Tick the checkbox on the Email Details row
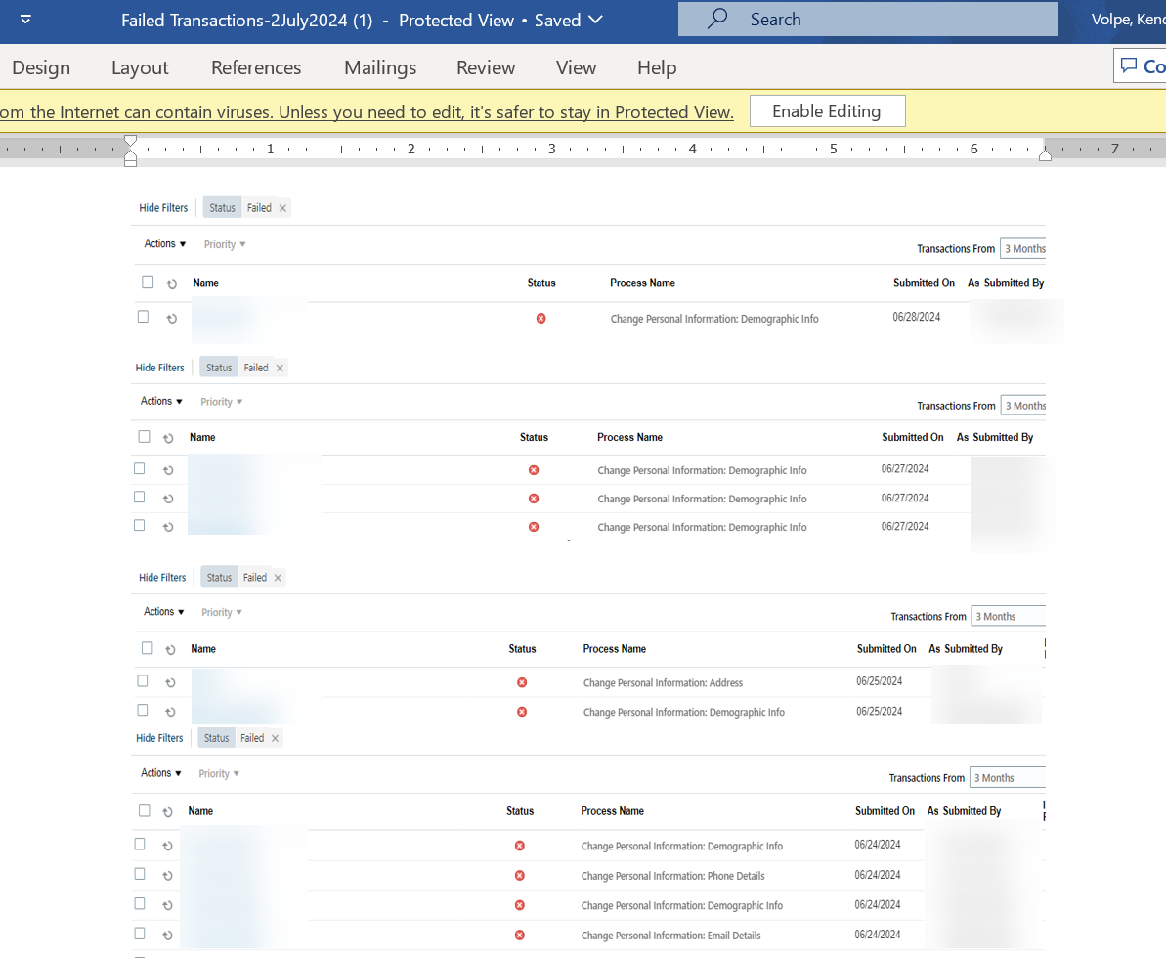Viewport: 1166px width, 958px height. click(140, 935)
